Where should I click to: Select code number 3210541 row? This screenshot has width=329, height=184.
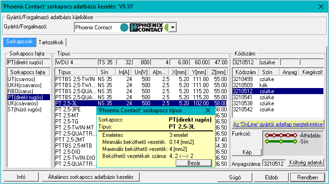pyautogui.click(x=278, y=97)
